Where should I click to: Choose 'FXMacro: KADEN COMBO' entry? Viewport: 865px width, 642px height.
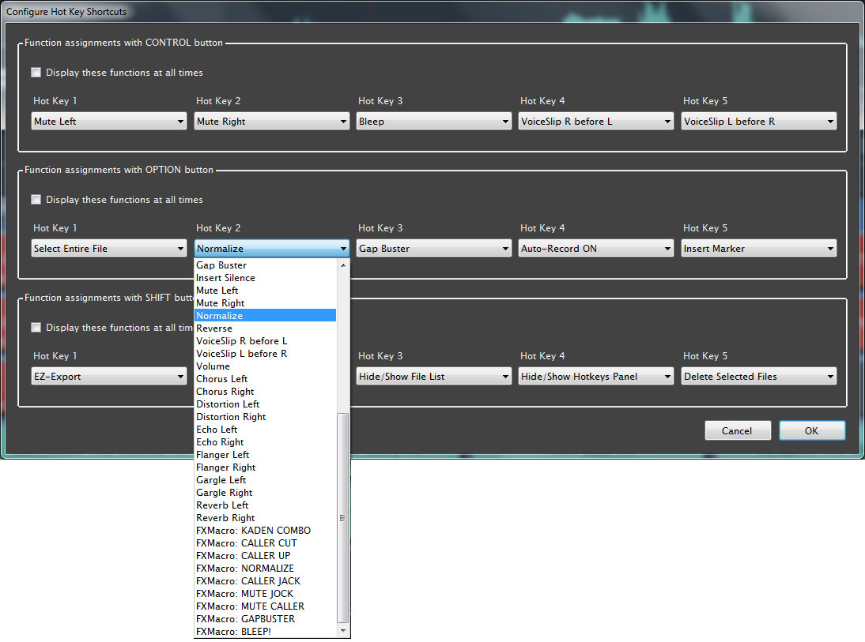tap(266, 531)
